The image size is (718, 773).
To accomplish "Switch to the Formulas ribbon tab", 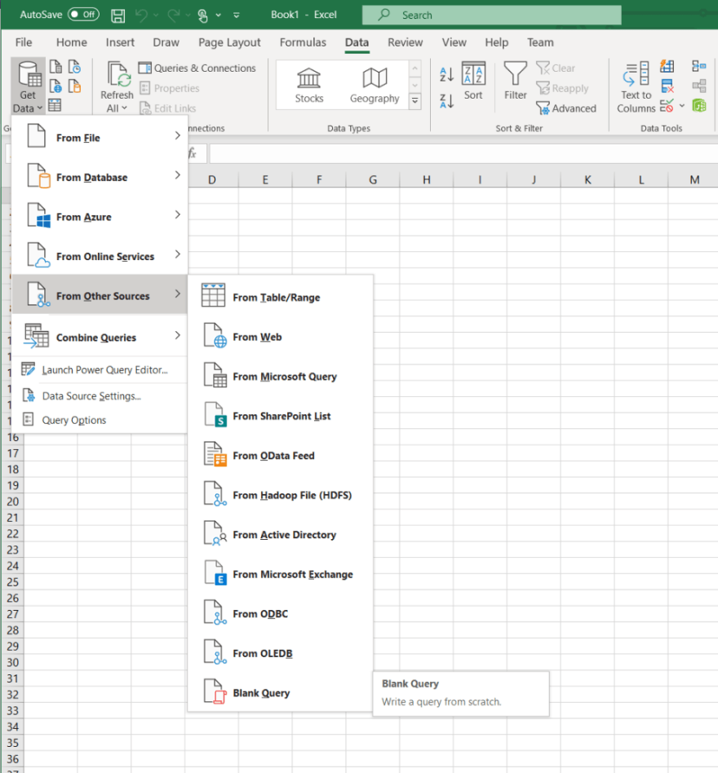I will point(303,42).
